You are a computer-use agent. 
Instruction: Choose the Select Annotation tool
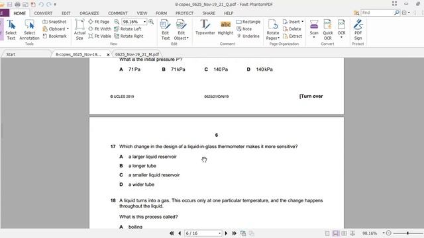[29, 30]
